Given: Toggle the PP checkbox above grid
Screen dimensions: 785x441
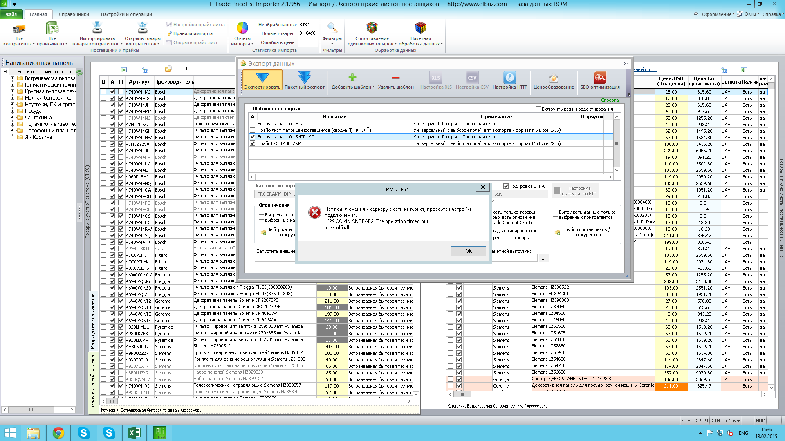Looking at the screenshot, I should pyautogui.click(x=183, y=69).
